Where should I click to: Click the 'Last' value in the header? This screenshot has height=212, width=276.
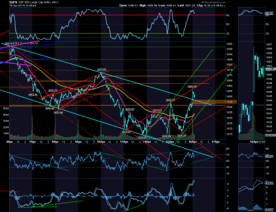point(190,5)
